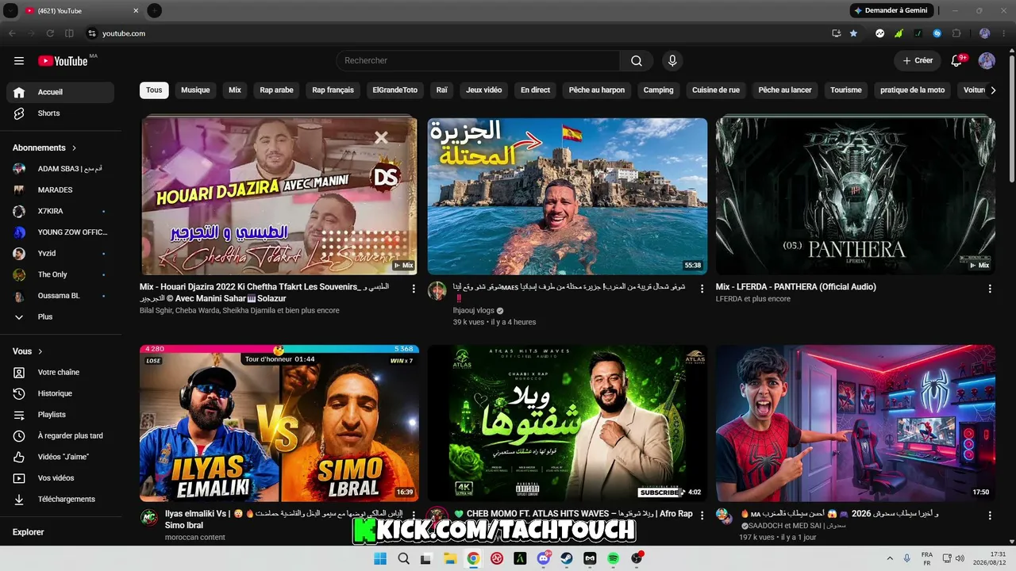Bookmark this page with the star
The width and height of the screenshot is (1016, 571).
click(853, 33)
